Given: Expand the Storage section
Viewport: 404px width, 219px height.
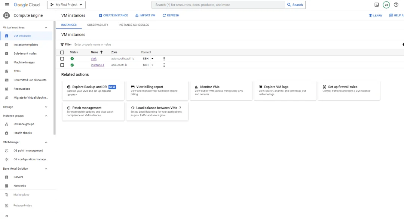Looking at the screenshot, I should (46, 107).
